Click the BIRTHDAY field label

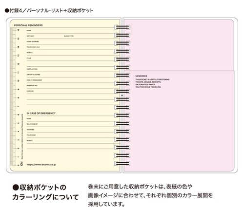(x=30, y=36)
